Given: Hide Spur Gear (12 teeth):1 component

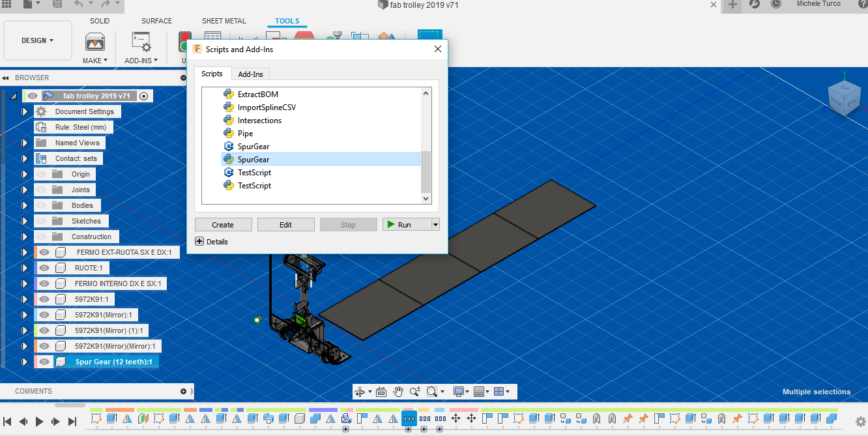Looking at the screenshot, I should pyautogui.click(x=44, y=362).
